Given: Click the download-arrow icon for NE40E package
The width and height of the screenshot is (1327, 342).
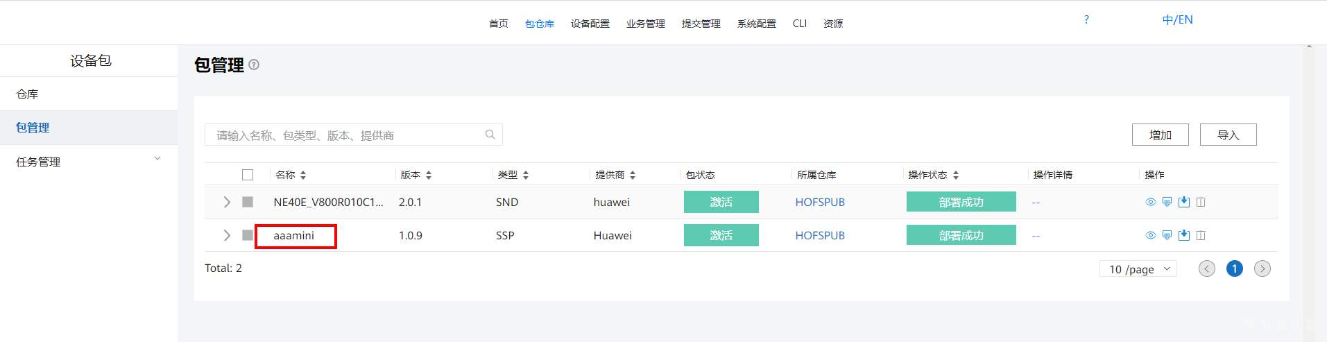Looking at the screenshot, I should pos(1184,202).
